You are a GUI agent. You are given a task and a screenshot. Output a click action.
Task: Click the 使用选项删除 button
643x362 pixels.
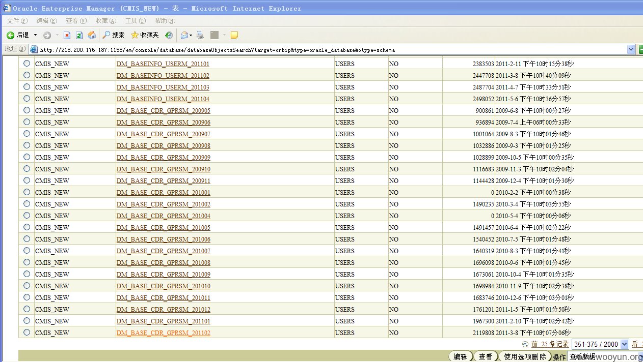pyautogui.click(x=524, y=357)
